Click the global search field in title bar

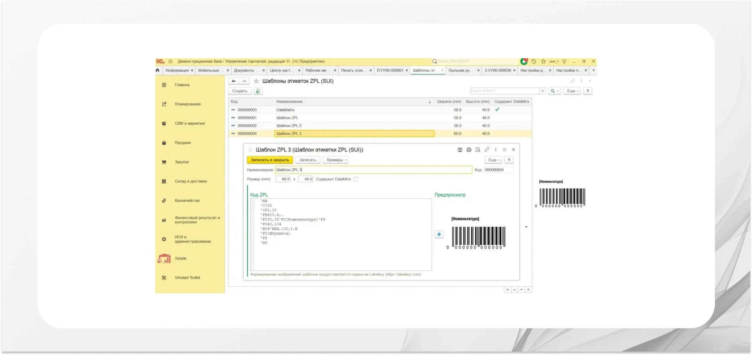tap(475, 61)
